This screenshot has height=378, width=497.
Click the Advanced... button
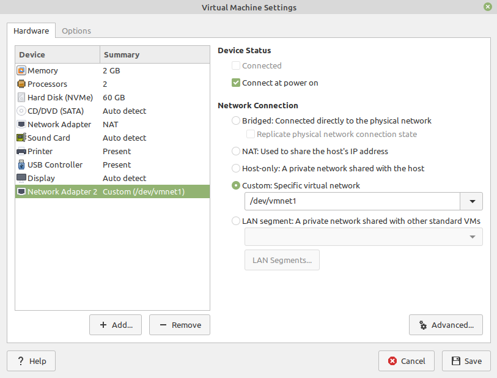click(x=446, y=325)
